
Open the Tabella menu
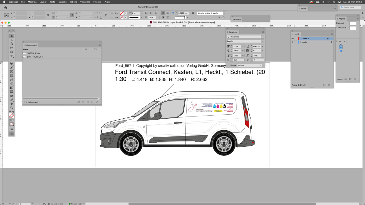point(73,2)
